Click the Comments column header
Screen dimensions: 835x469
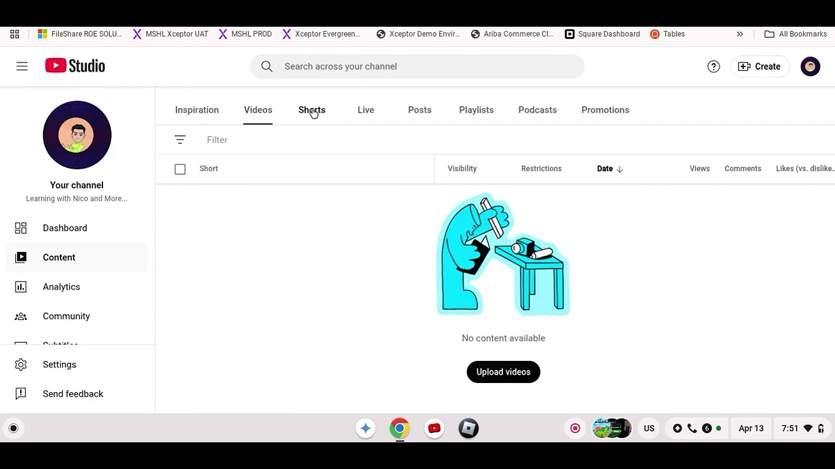pyautogui.click(x=743, y=169)
